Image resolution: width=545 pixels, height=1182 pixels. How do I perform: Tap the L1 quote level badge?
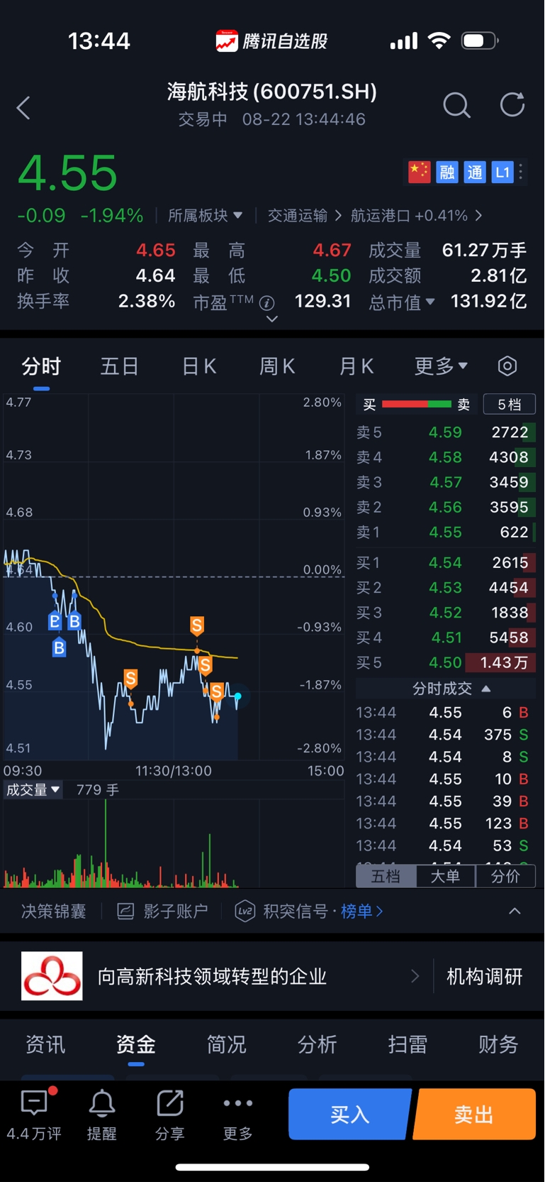(502, 172)
